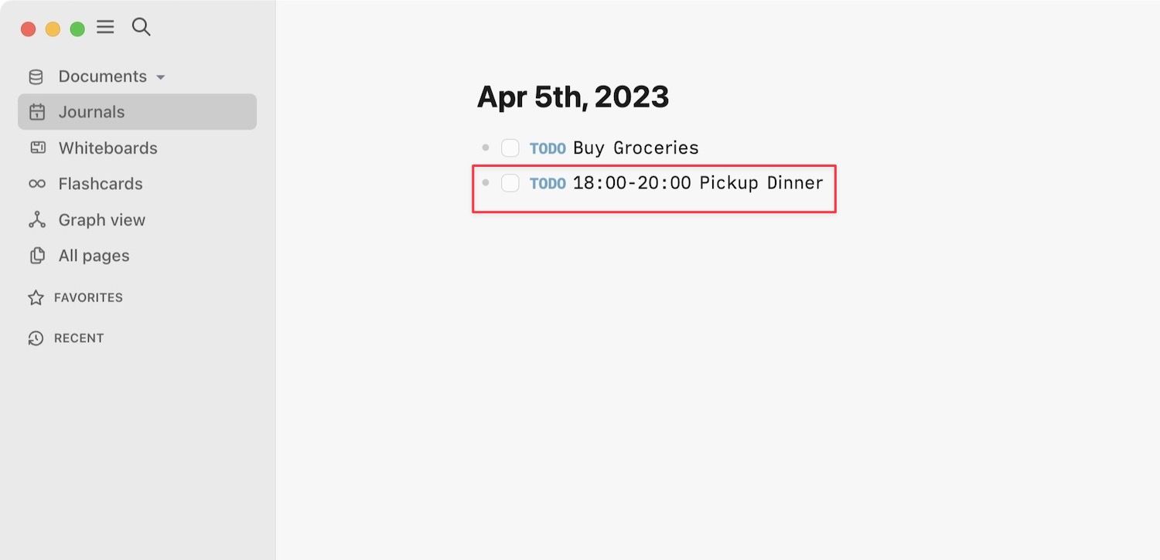The height and width of the screenshot is (560, 1160).
Task: Check the Buy Groceries checkbox
Action: pos(510,148)
